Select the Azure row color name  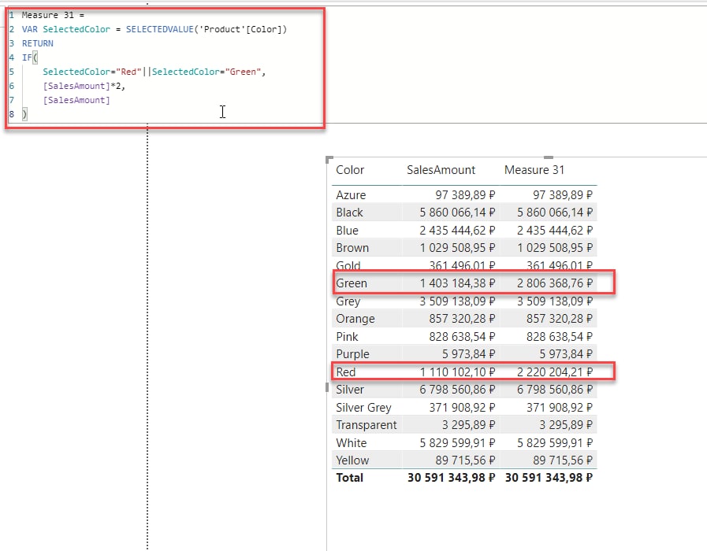(351, 195)
